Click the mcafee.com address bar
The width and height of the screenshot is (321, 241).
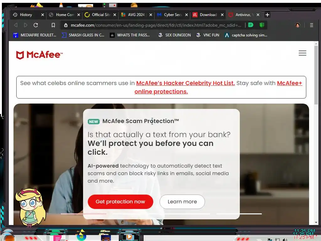point(156,25)
